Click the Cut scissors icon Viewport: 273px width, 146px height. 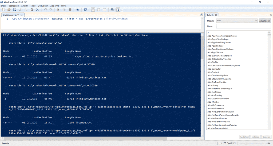point(20,10)
